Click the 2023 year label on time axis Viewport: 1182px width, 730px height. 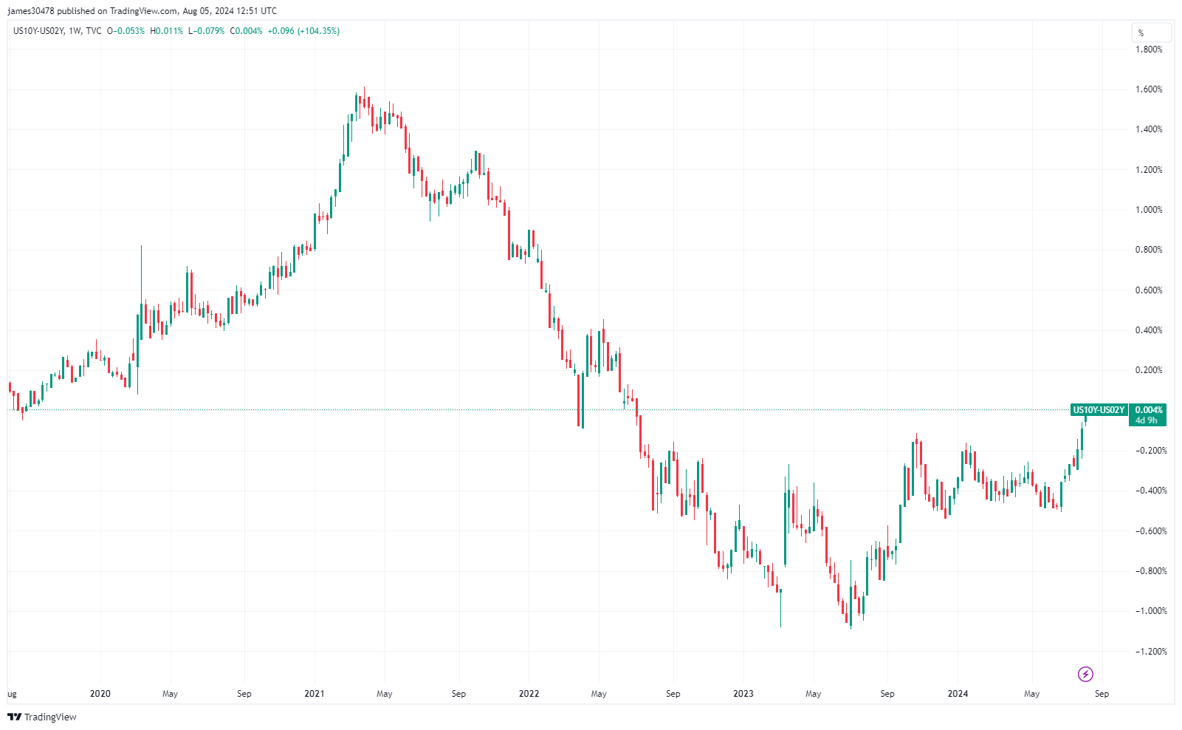pos(743,694)
